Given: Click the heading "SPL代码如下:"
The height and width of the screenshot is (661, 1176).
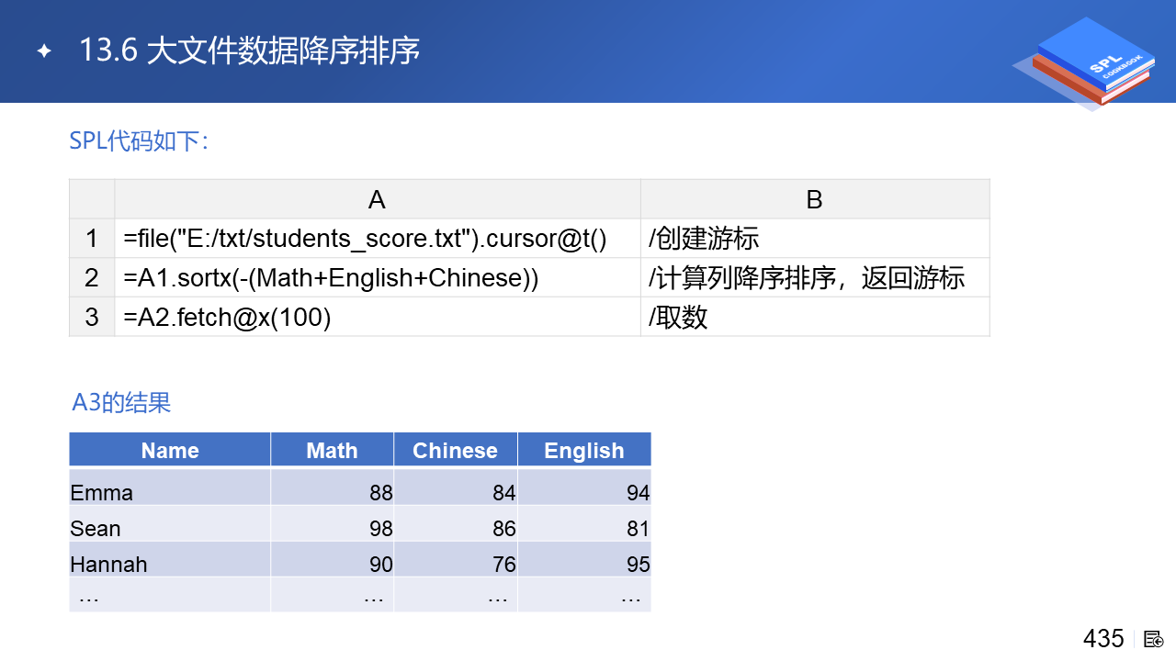Looking at the screenshot, I should pyautogui.click(x=140, y=141).
